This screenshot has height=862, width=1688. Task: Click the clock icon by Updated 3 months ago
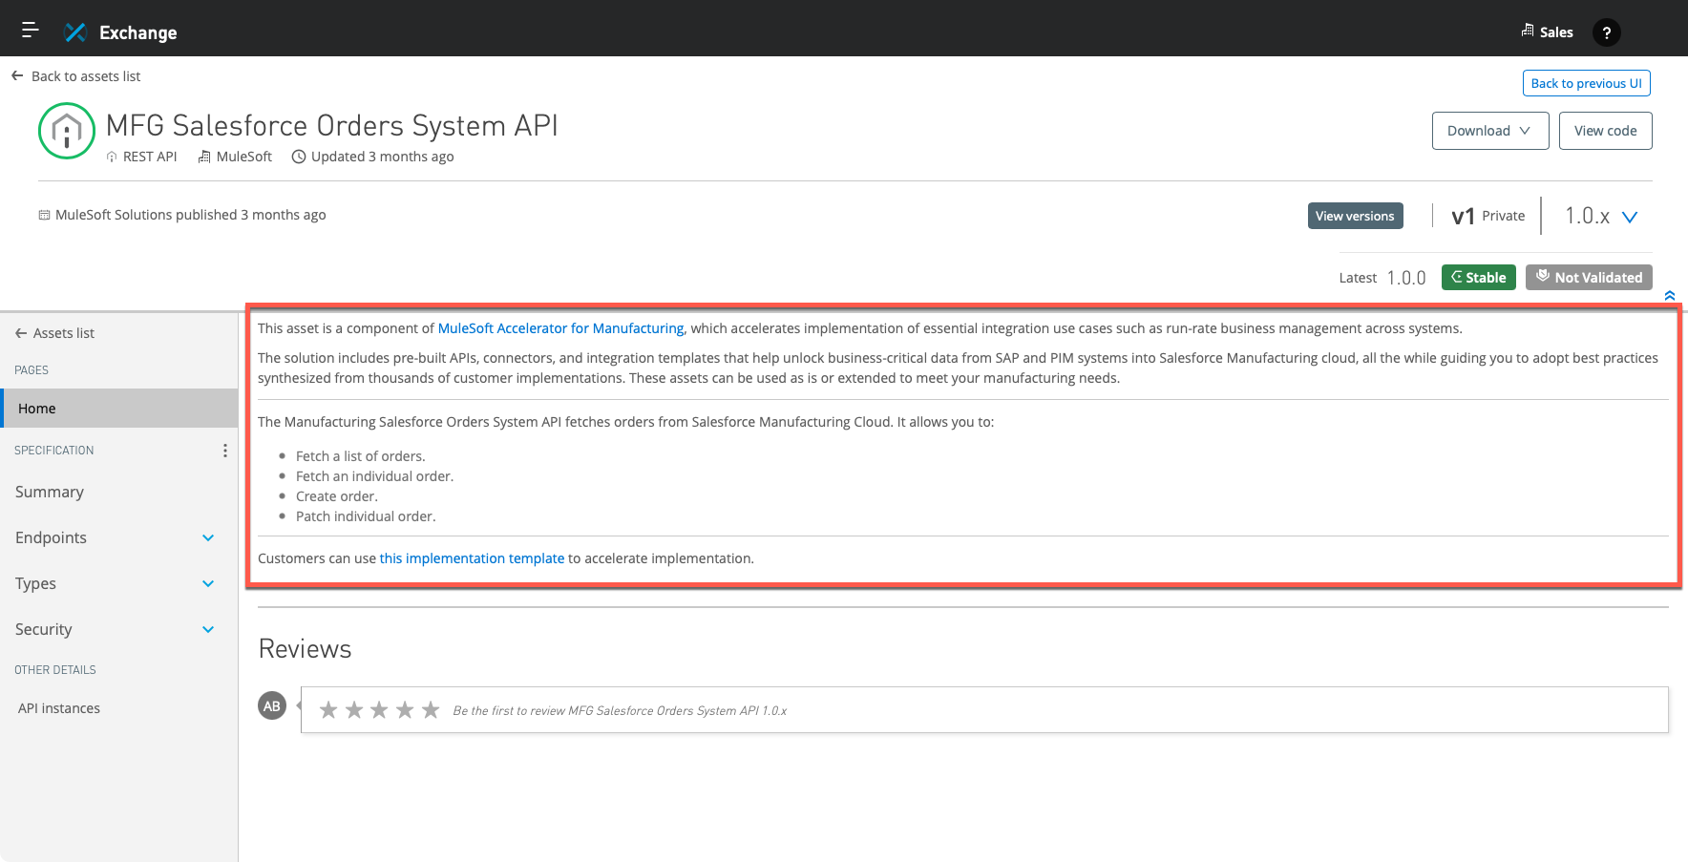(x=299, y=157)
